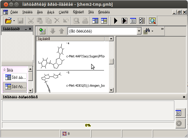Open the database window toolbar icon

click(95, 21)
